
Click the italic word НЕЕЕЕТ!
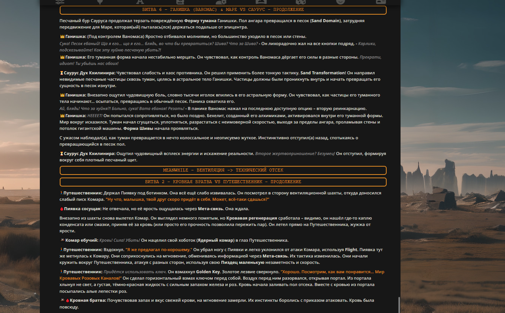95,116
